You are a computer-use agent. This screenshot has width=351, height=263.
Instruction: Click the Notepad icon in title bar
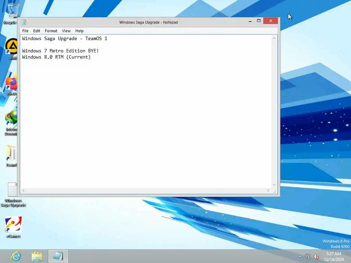24,22
